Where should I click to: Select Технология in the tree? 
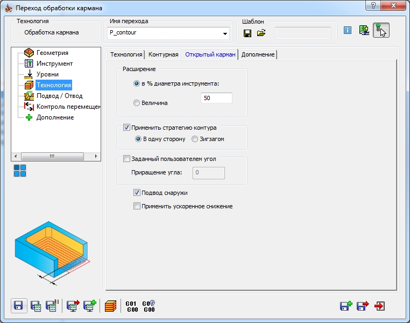point(54,85)
